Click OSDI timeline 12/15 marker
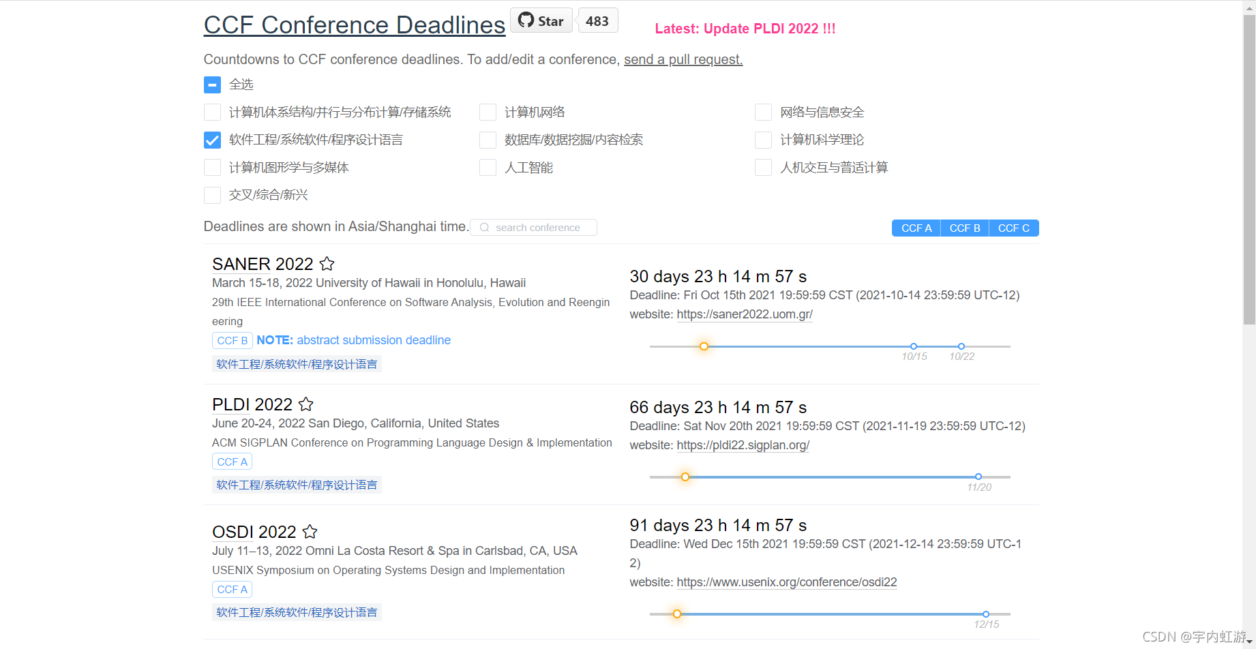Image resolution: width=1256 pixels, height=649 pixels. [986, 614]
